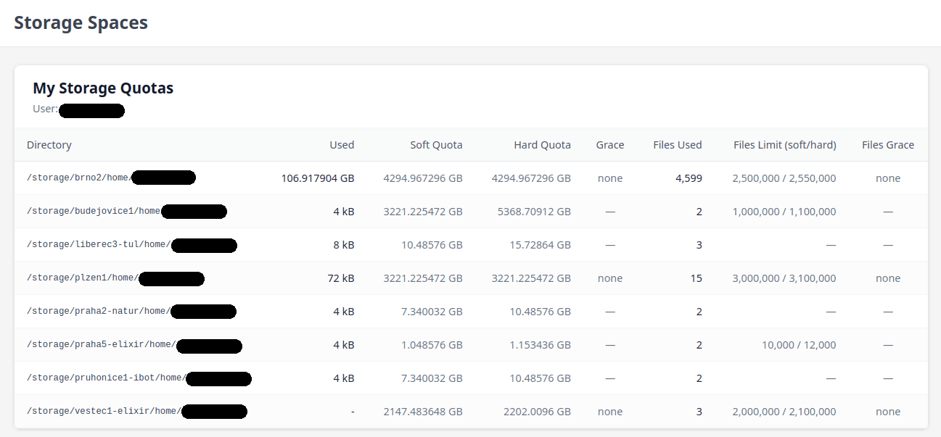The height and width of the screenshot is (437, 941).
Task: Select the /storage/praha2-natur/home/ directory path
Action: click(99, 312)
